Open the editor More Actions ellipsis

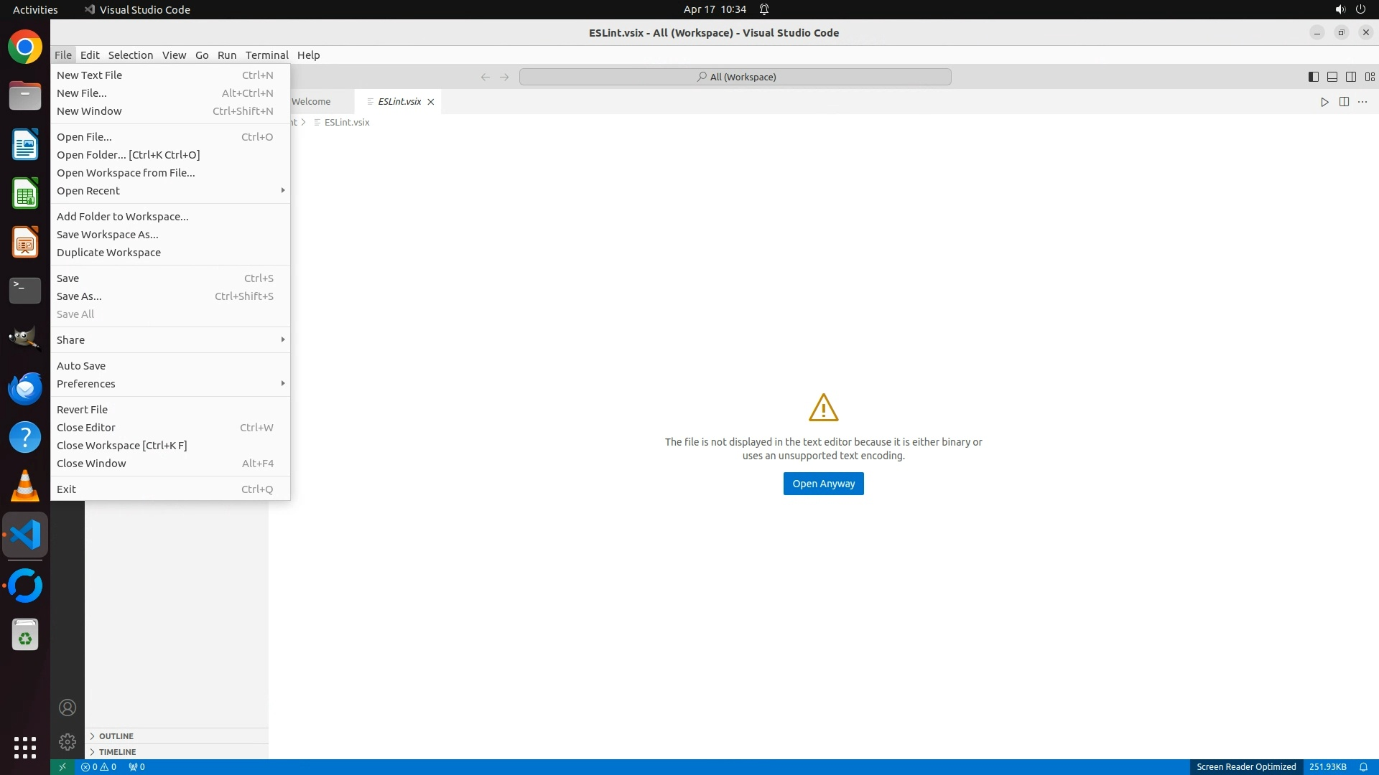[1362, 102]
